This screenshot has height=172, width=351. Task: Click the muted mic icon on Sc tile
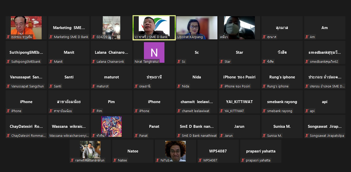coord(179,62)
